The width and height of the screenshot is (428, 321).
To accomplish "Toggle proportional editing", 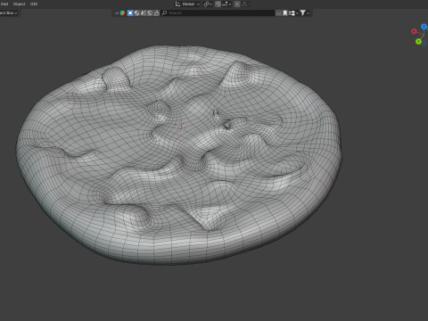I will 237,4.
